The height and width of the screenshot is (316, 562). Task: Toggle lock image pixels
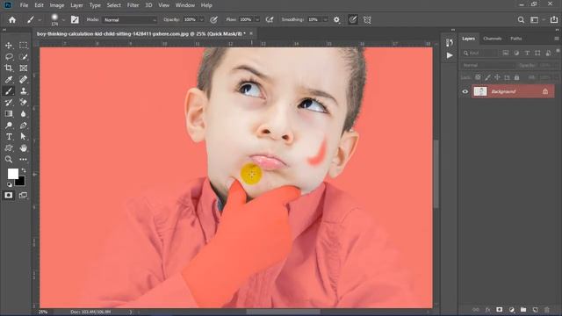pyautogui.click(x=487, y=77)
